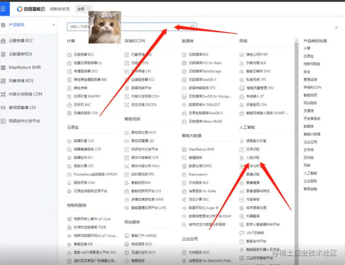
Task: Select 视频创作分发平台 sidebar icon
Action: tap(3, 121)
